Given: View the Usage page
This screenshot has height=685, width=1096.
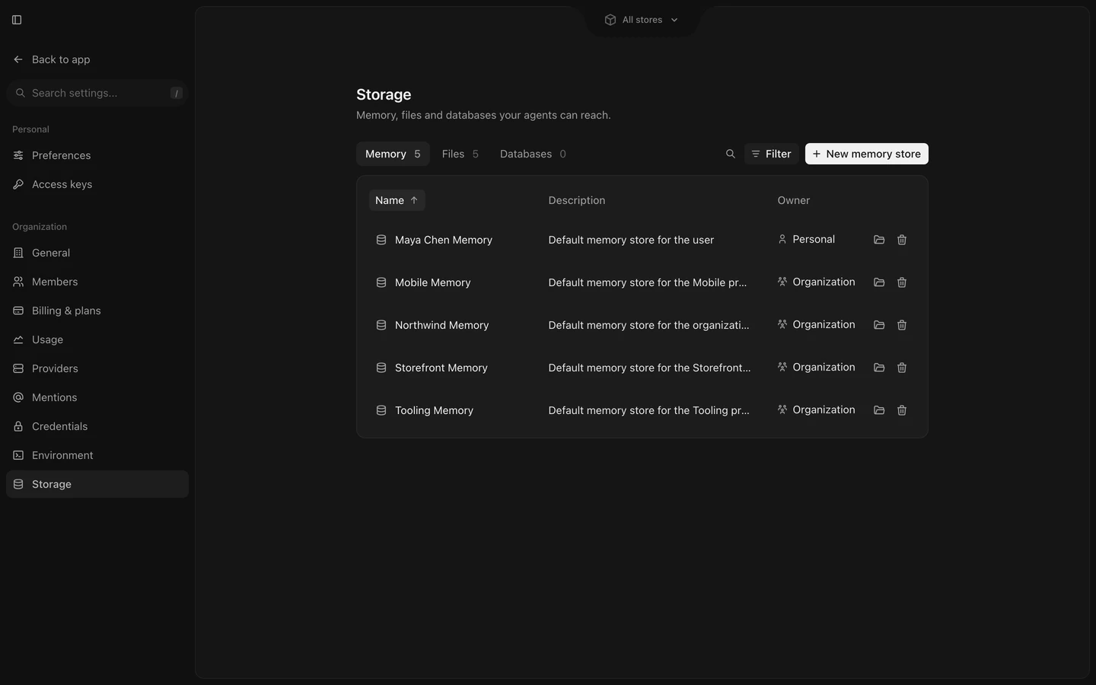Looking at the screenshot, I should (97, 339).
